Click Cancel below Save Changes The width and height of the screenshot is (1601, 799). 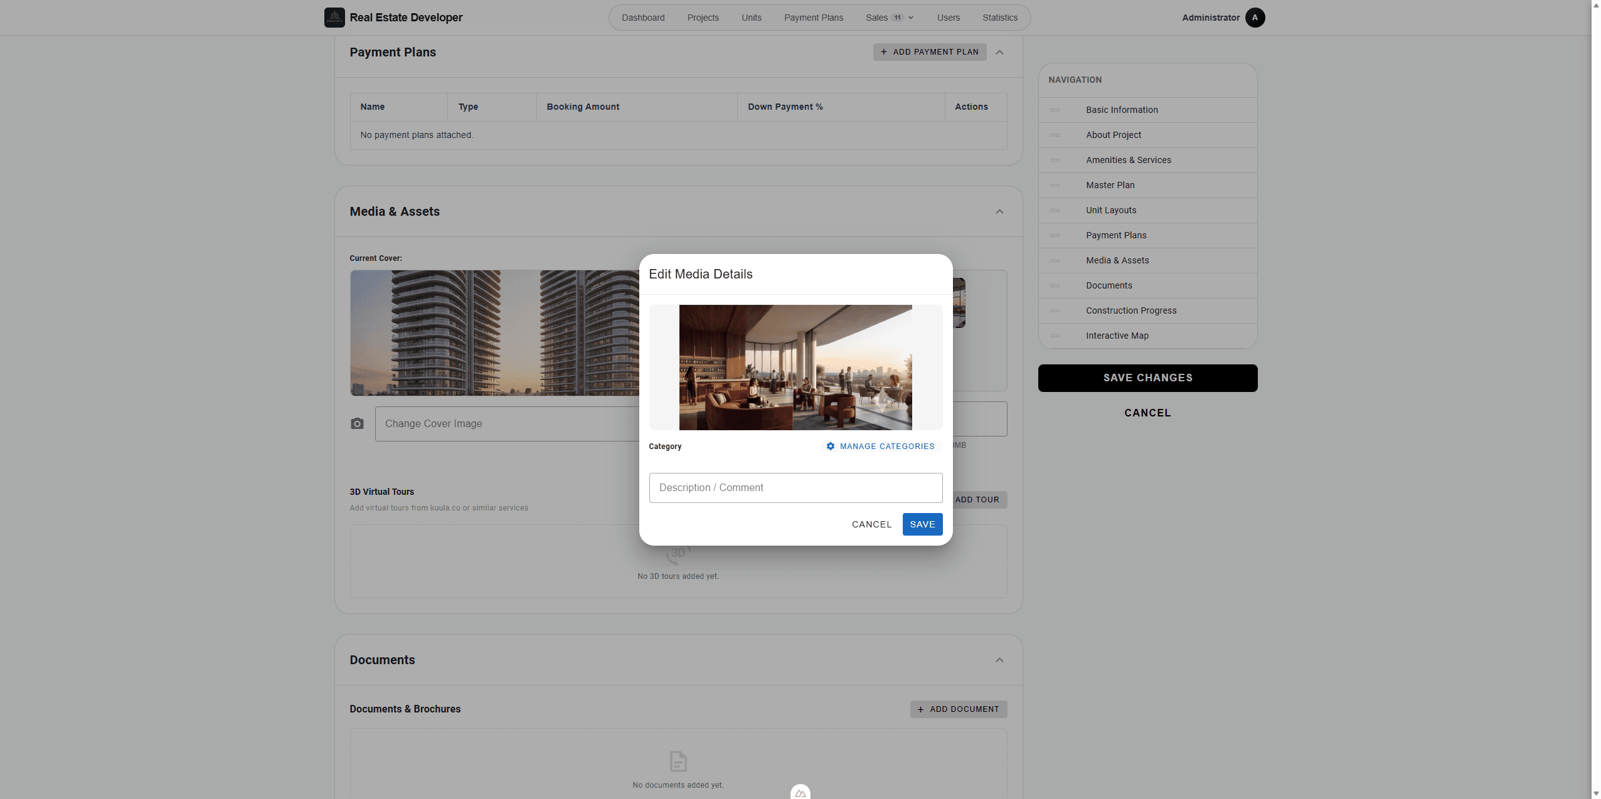(1147, 413)
